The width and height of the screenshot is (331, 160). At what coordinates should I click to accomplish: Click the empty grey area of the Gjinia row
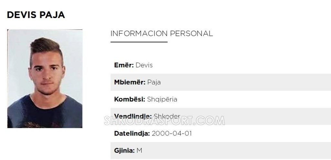point(236,151)
